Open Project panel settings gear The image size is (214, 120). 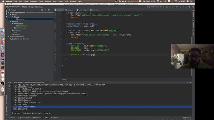[49, 10]
